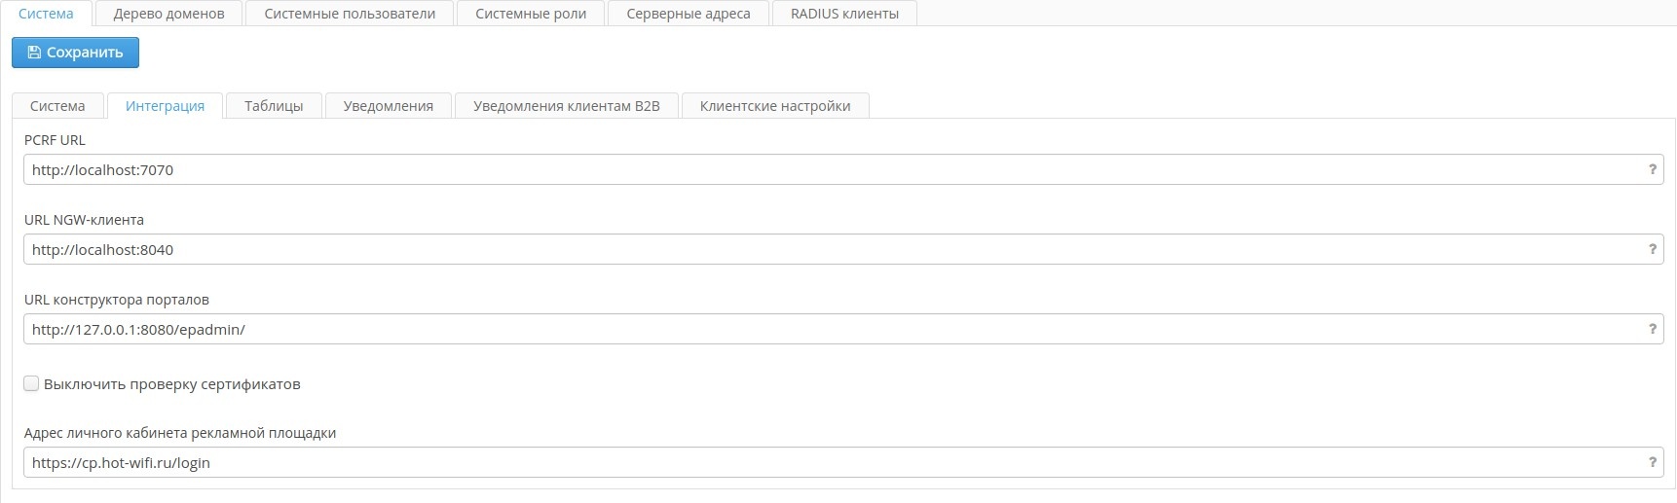Click help icon for advertising cabinet address field
The width and height of the screenshot is (1677, 503).
tap(1652, 462)
